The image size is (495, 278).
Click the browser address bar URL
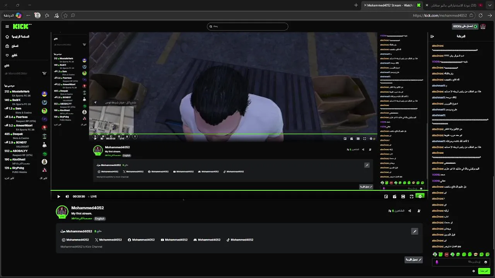[x=440, y=15]
